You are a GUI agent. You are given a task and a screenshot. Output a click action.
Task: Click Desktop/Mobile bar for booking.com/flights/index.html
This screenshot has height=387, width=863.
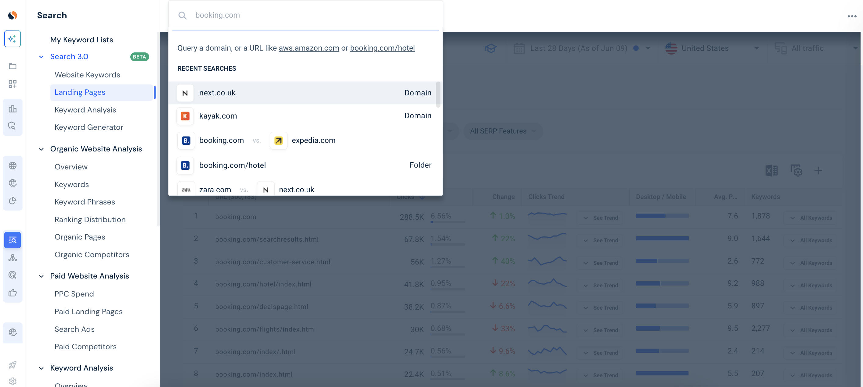(x=662, y=328)
